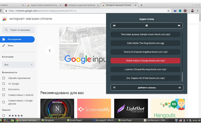Select Расширения in sidebar
The height and width of the screenshot is (125, 201).
click(17, 39)
